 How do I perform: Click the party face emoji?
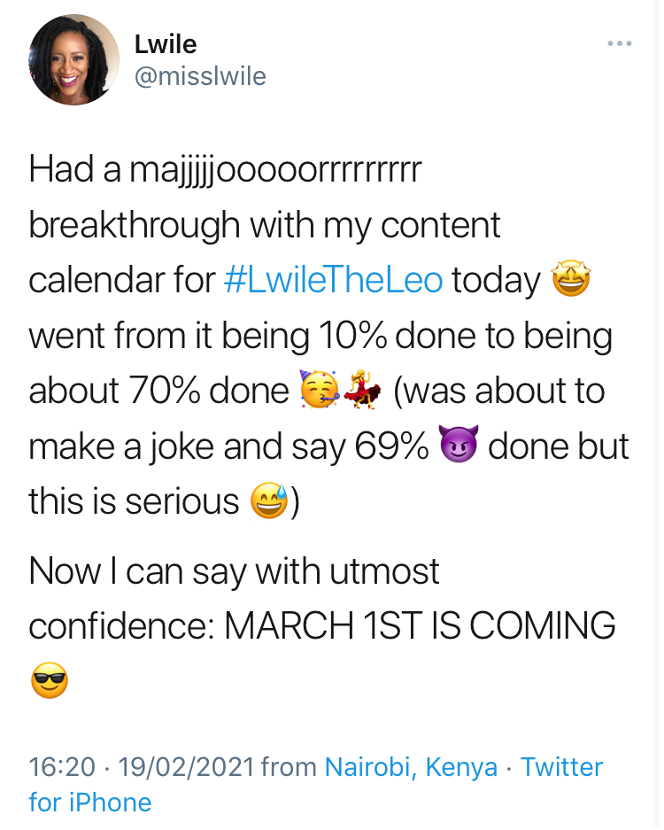click(x=320, y=392)
